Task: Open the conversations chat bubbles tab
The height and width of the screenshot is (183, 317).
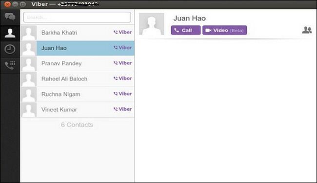Action: pos(10,17)
